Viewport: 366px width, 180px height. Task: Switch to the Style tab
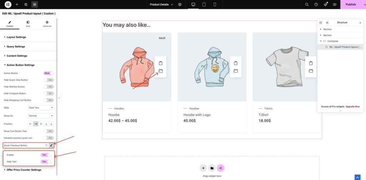tap(28, 24)
